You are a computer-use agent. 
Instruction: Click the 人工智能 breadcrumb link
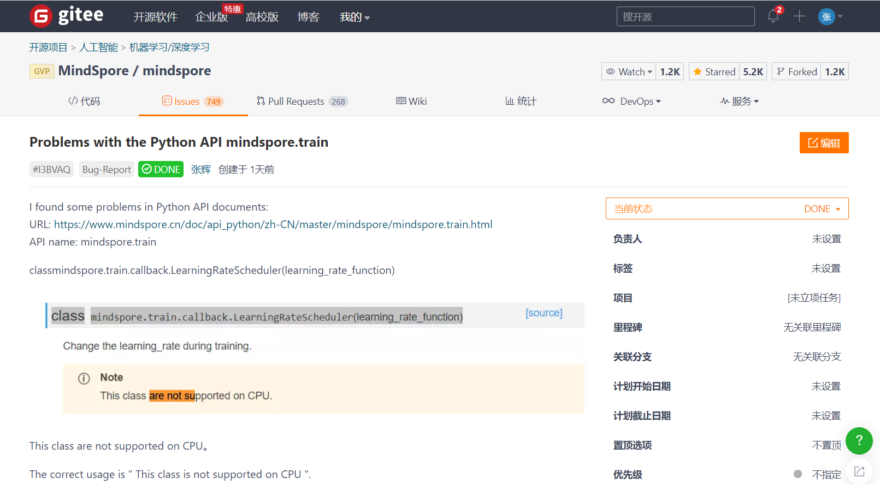pyautogui.click(x=98, y=47)
